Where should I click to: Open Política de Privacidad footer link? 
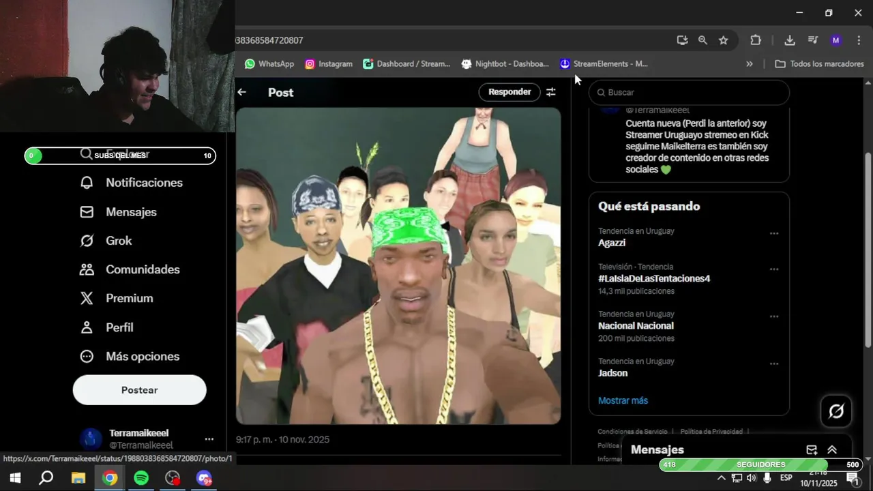[x=711, y=432]
